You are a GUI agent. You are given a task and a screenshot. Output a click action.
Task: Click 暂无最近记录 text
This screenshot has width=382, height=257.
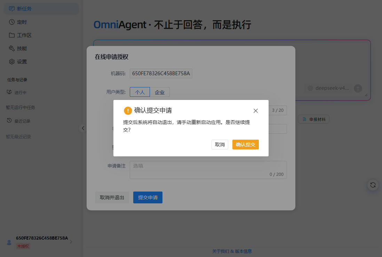tap(18, 137)
